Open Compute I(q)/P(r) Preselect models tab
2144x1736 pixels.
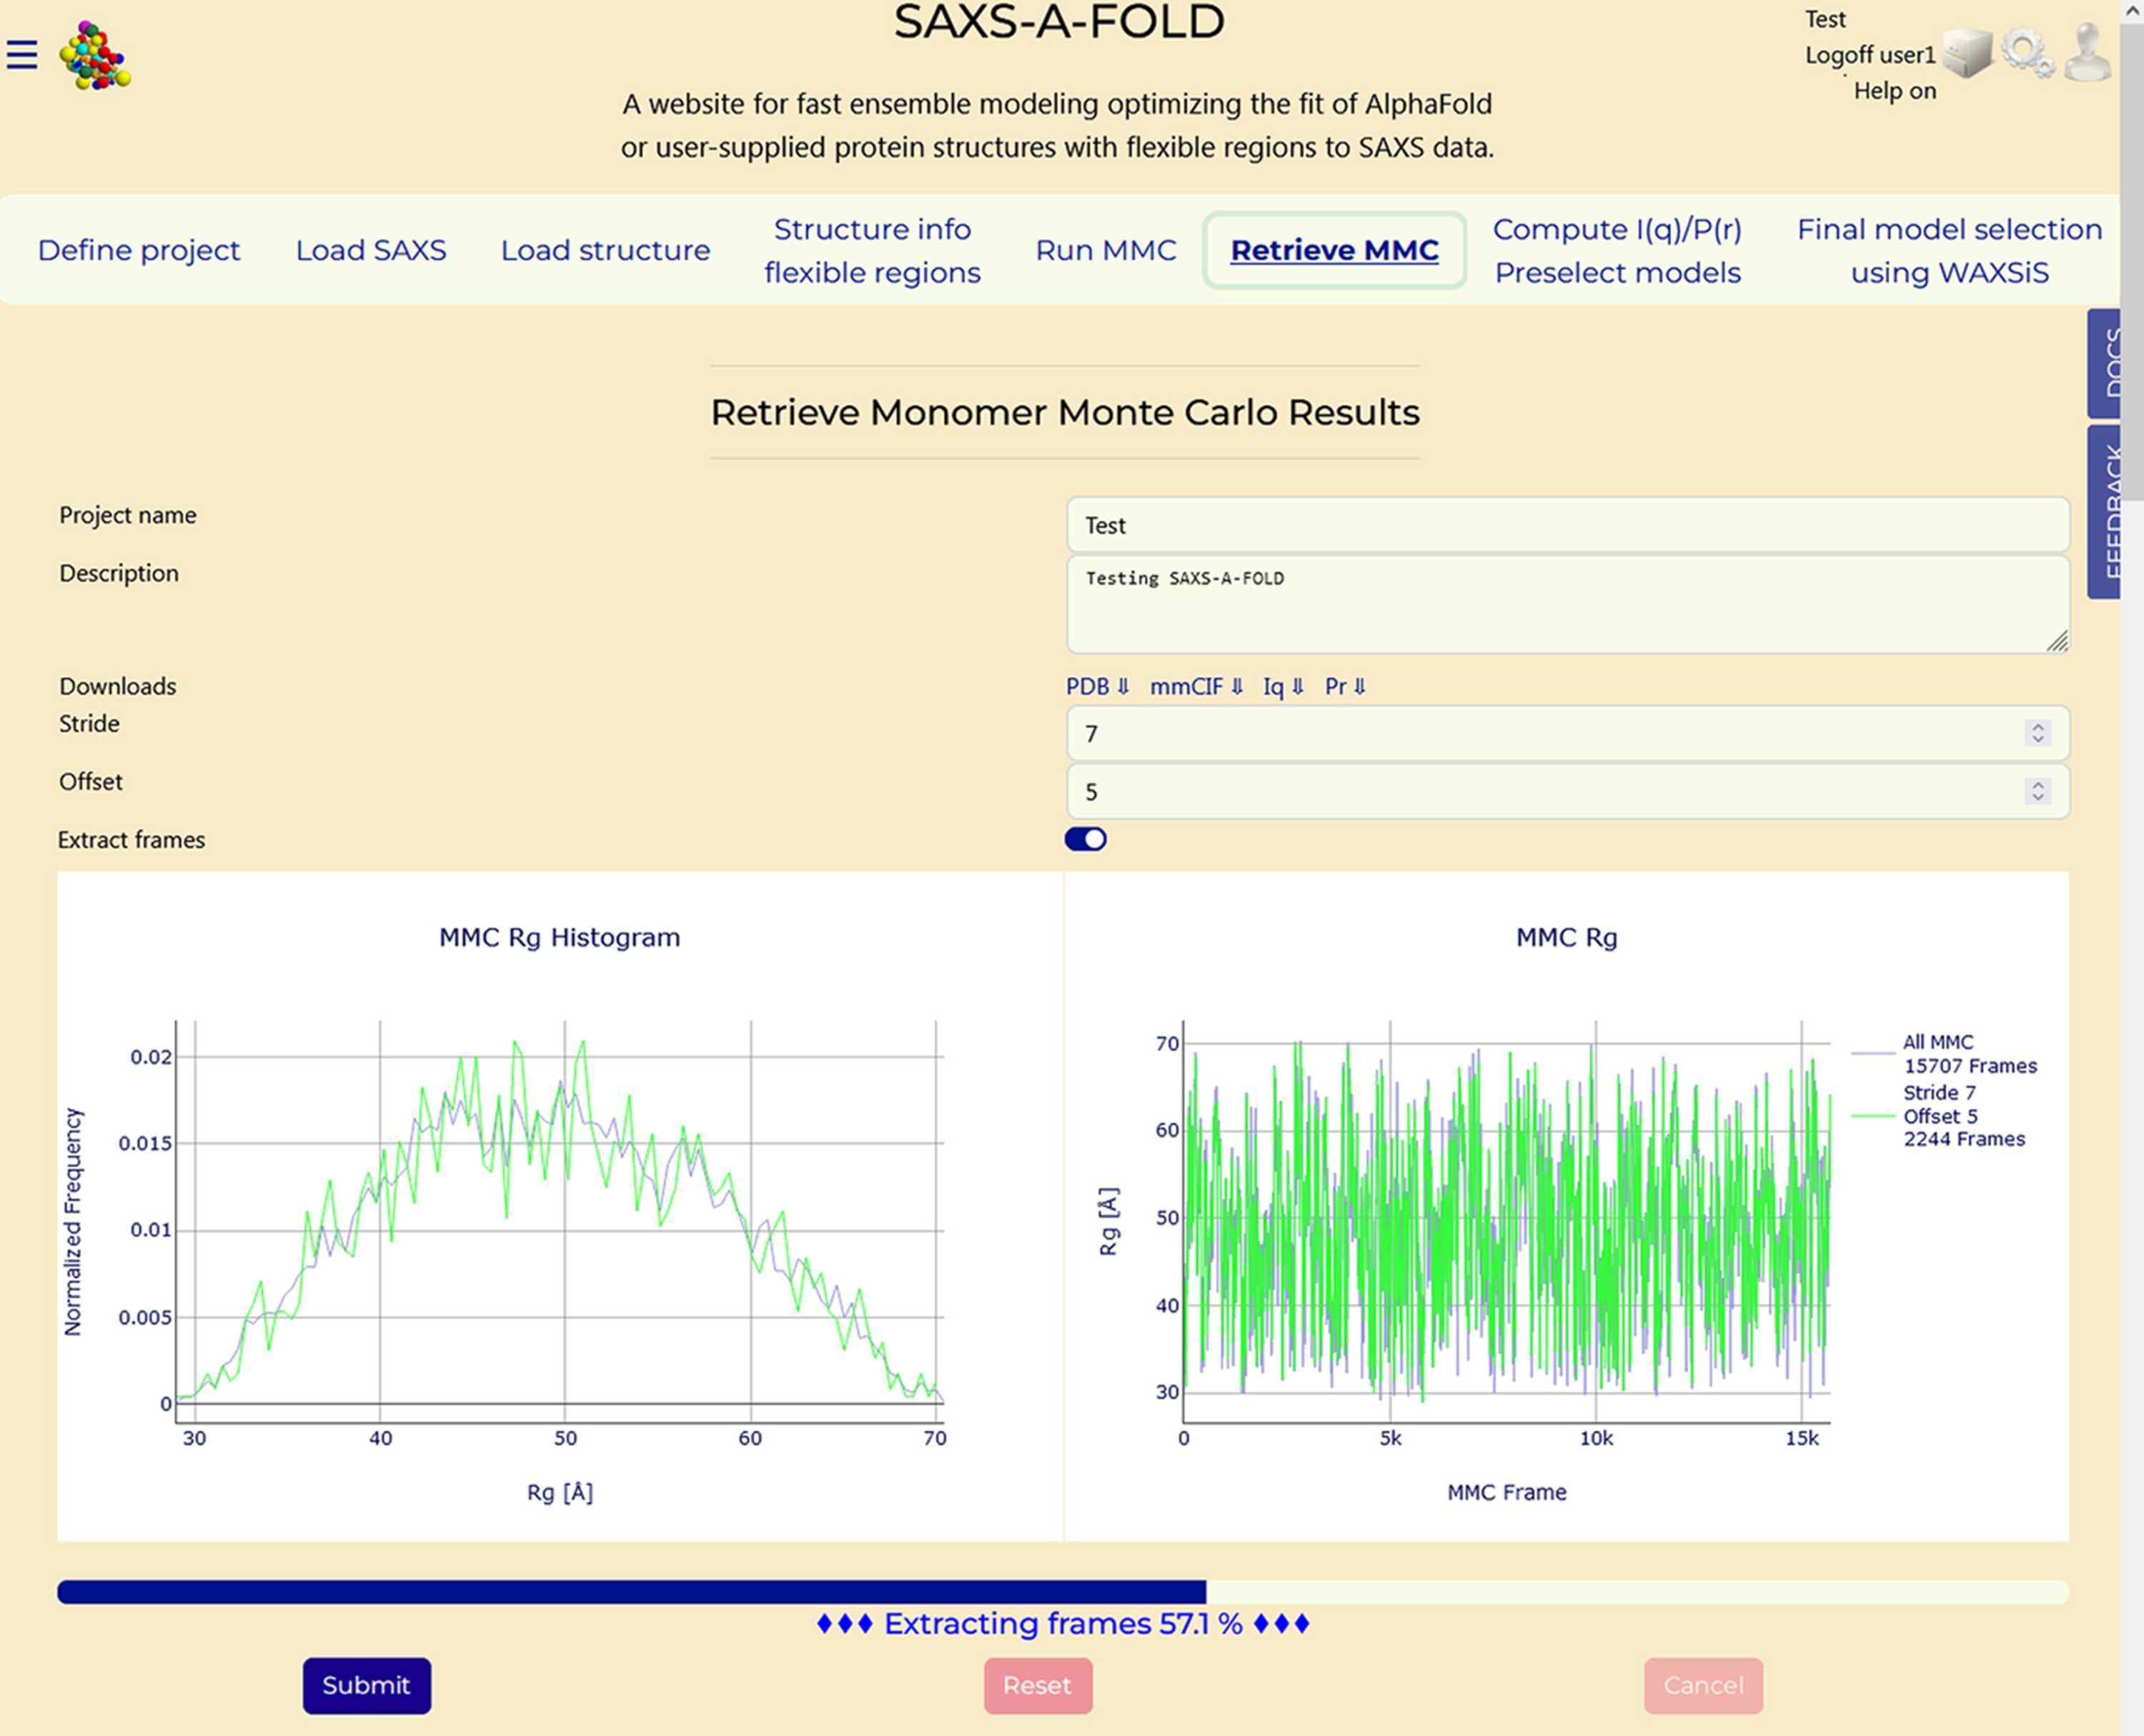1618,250
